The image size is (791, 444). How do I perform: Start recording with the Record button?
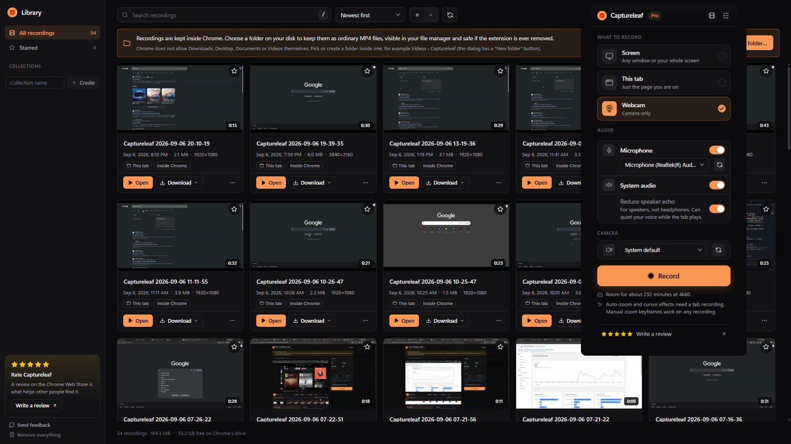pyautogui.click(x=664, y=276)
